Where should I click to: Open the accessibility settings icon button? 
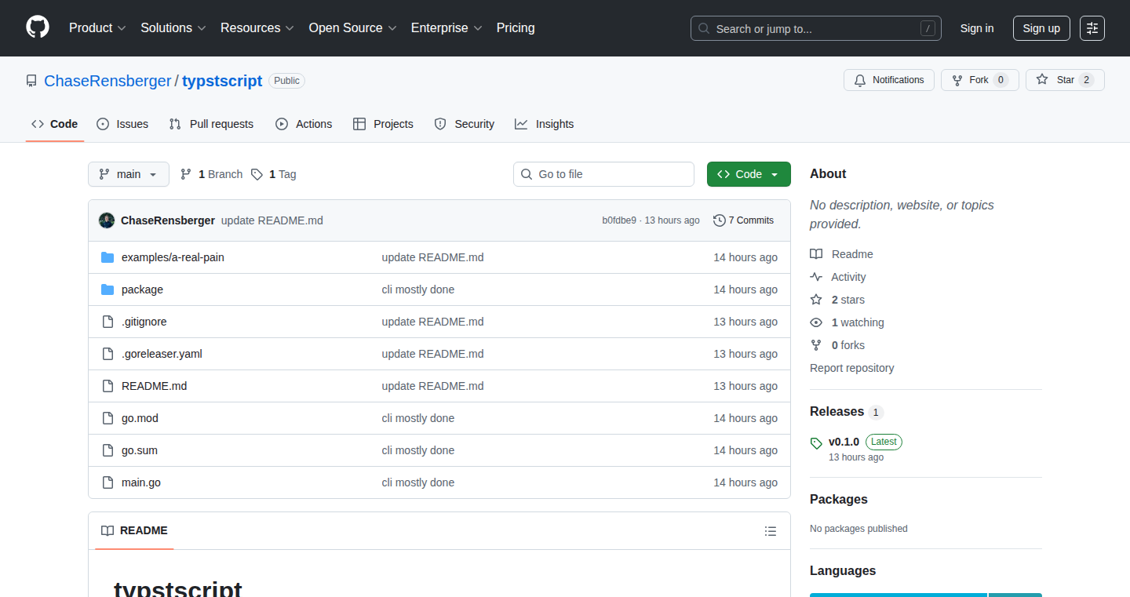[1092, 28]
